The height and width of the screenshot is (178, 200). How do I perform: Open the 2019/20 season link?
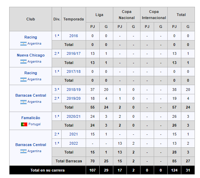click(x=73, y=98)
